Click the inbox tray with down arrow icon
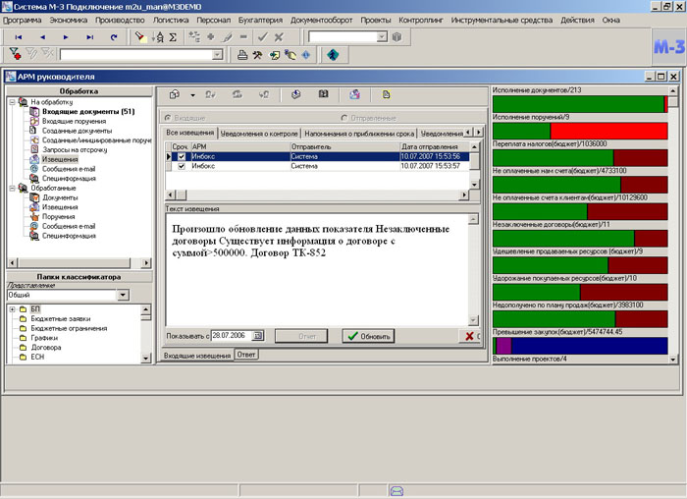The image size is (687, 499). point(295,94)
